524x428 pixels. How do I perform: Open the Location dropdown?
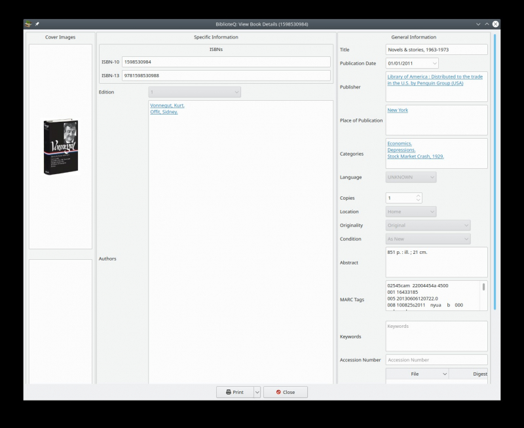[x=411, y=211]
